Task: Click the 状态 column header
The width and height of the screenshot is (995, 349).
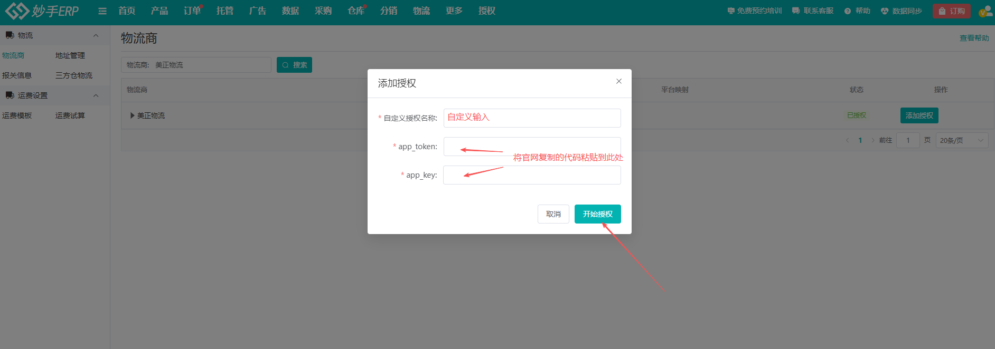Action: pyautogui.click(x=857, y=90)
